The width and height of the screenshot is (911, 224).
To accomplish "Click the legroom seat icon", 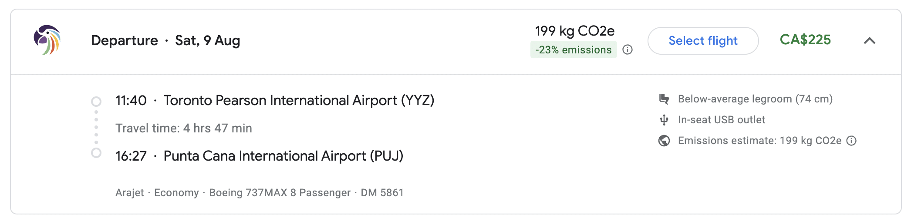I will click(x=664, y=99).
